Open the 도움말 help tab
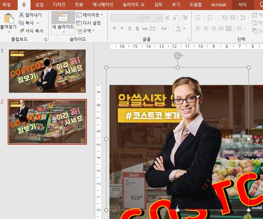This screenshot has height=219, width=263. pyautogui.click(x=196, y=5)
